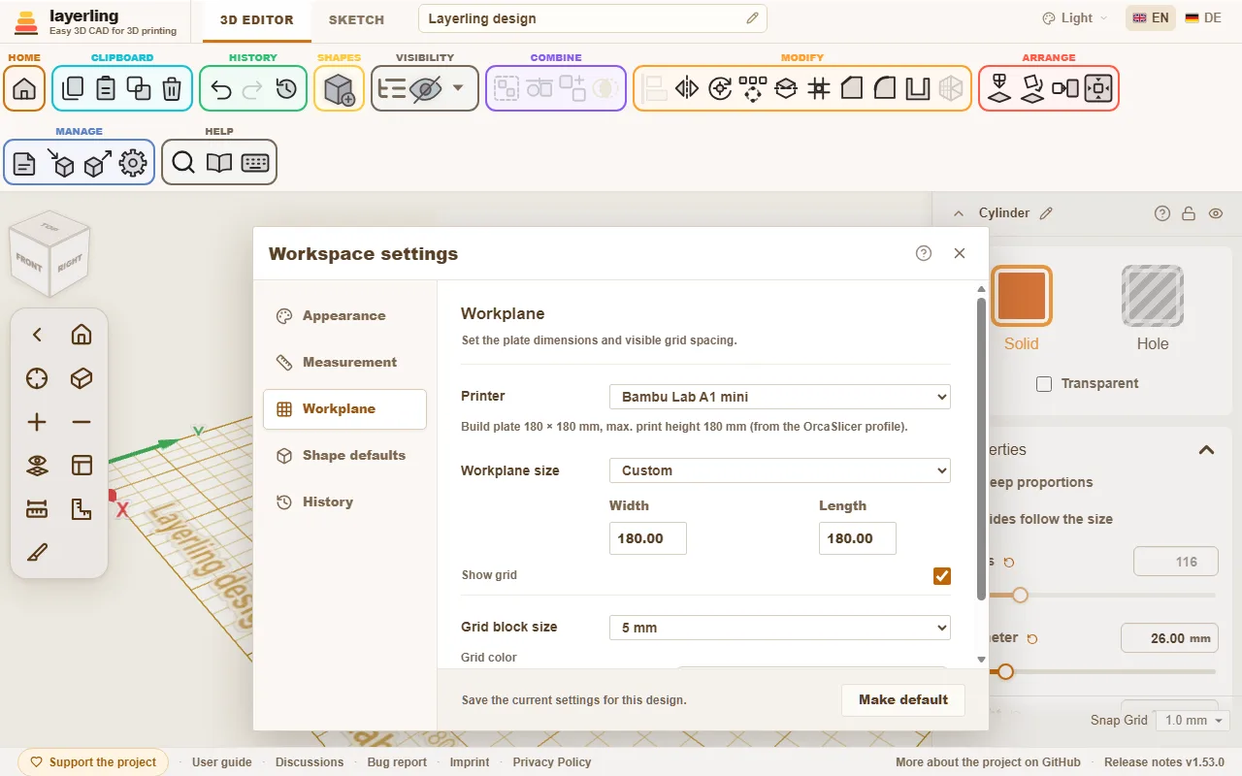This screenshot has height=776, width=1242.
Task: Click the Paste clipboard icon
Action: click(x=106, y=89)
